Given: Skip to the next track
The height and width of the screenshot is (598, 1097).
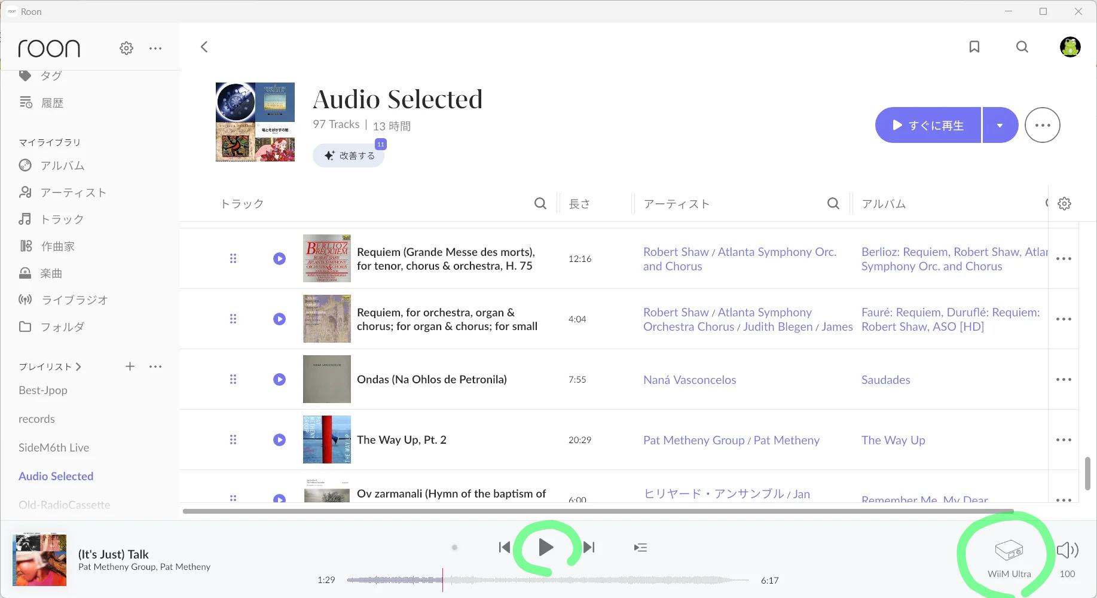Looking at the screenshot, I should tap(589, 547).
